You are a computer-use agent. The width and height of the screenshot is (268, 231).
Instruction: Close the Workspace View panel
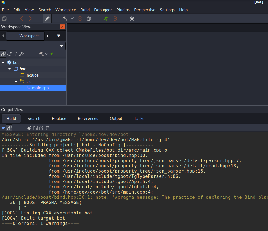tap(62, 27)
